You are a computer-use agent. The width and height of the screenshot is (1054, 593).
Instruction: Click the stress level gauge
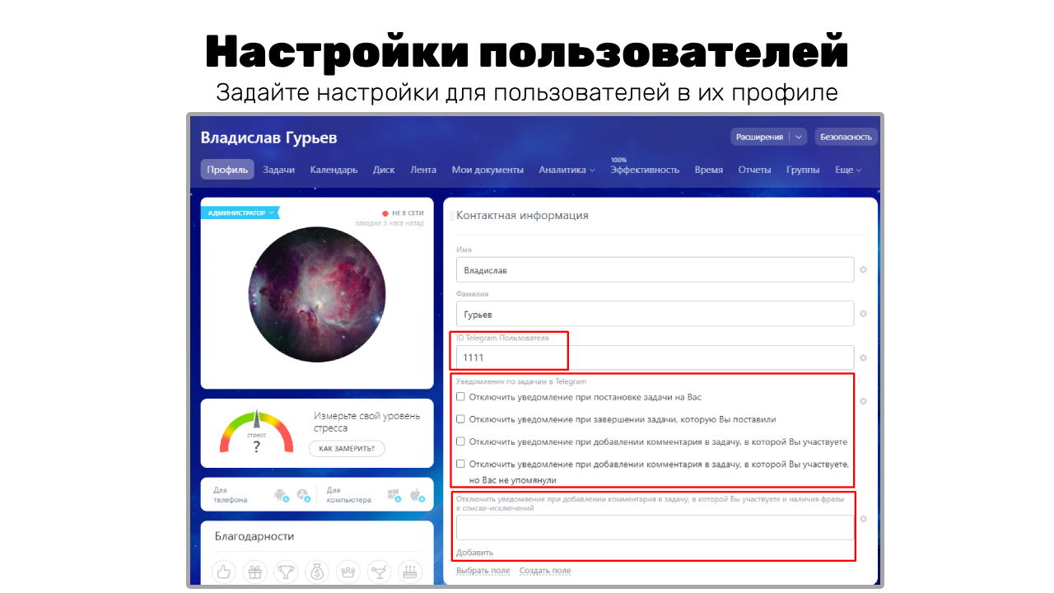point(256,433)
